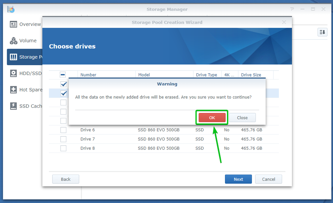Open the SSD Cache section in sidebar
Viewport: 333px width, 203px height.
[25, 106]
